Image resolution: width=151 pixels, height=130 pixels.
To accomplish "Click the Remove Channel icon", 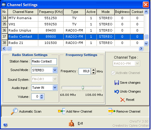I will click(112, 111).
